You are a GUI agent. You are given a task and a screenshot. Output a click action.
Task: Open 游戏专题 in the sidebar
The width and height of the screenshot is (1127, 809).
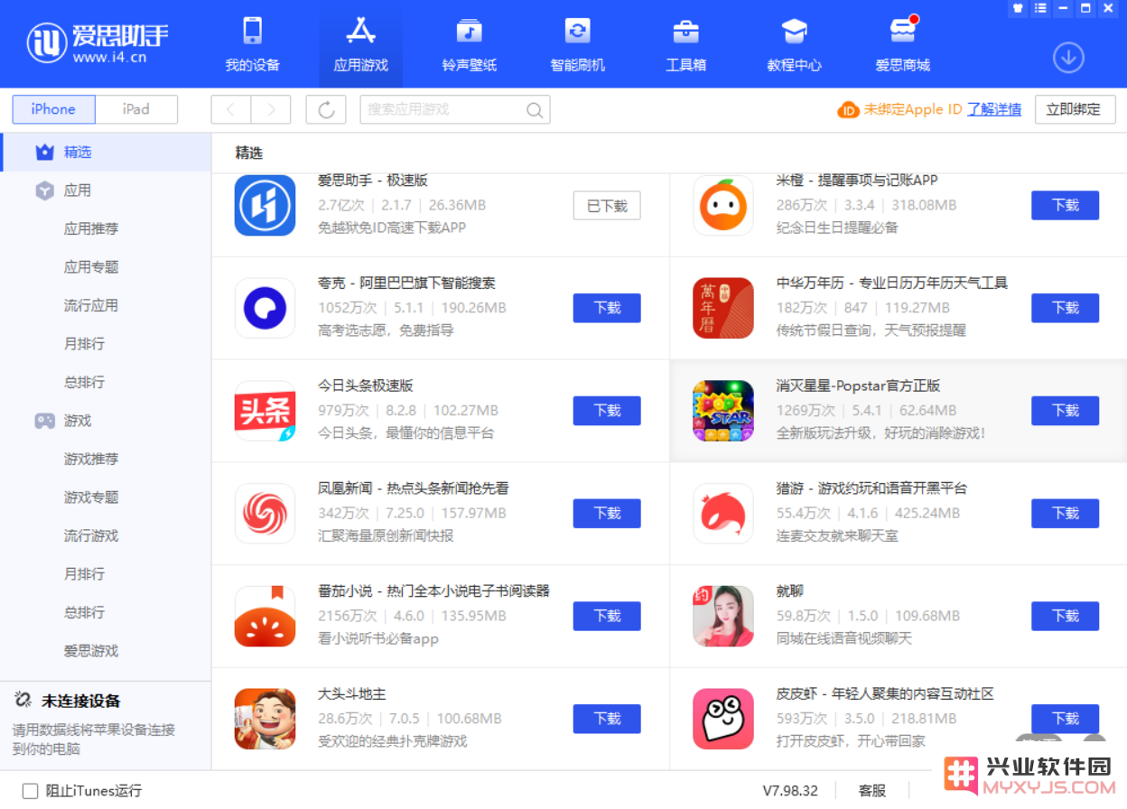click(91, 497)
